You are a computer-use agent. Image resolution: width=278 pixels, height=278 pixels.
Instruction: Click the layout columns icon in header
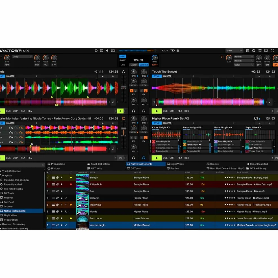coord(101,51)
